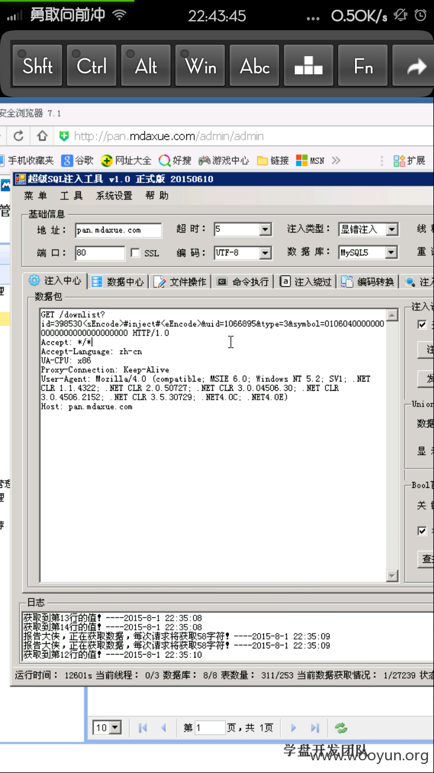Screen dimensions: 434x773
Task: Switch to the 注入中心 tab
Action: pyautogui.click(x=55, y=281)
